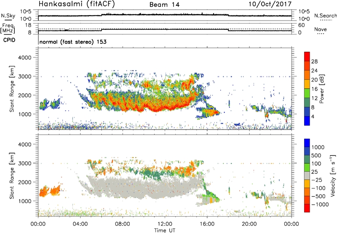The width and height of the screenshot is (337, 233).
Task: Click the grey −25 to 25 velocity swatch
Action: point(307,175)
